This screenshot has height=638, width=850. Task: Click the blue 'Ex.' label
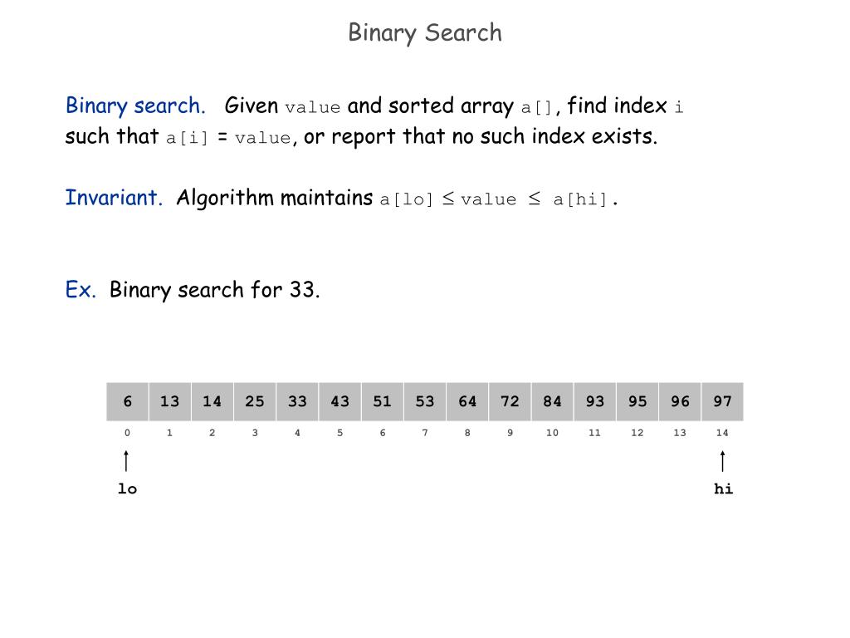81,290
